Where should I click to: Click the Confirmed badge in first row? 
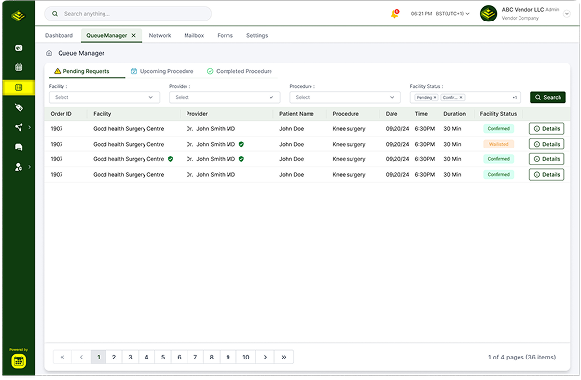point(498,129)
